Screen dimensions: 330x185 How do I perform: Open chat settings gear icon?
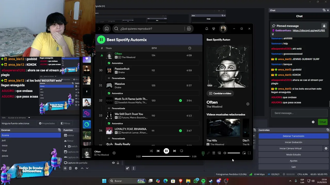313,122
